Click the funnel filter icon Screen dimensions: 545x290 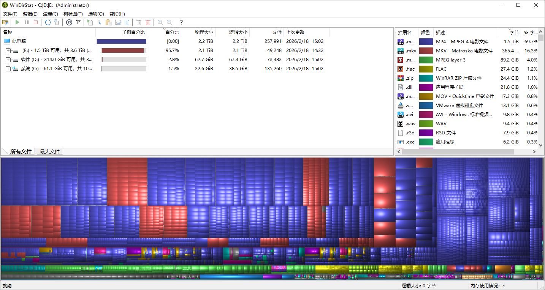pos(78,22)
